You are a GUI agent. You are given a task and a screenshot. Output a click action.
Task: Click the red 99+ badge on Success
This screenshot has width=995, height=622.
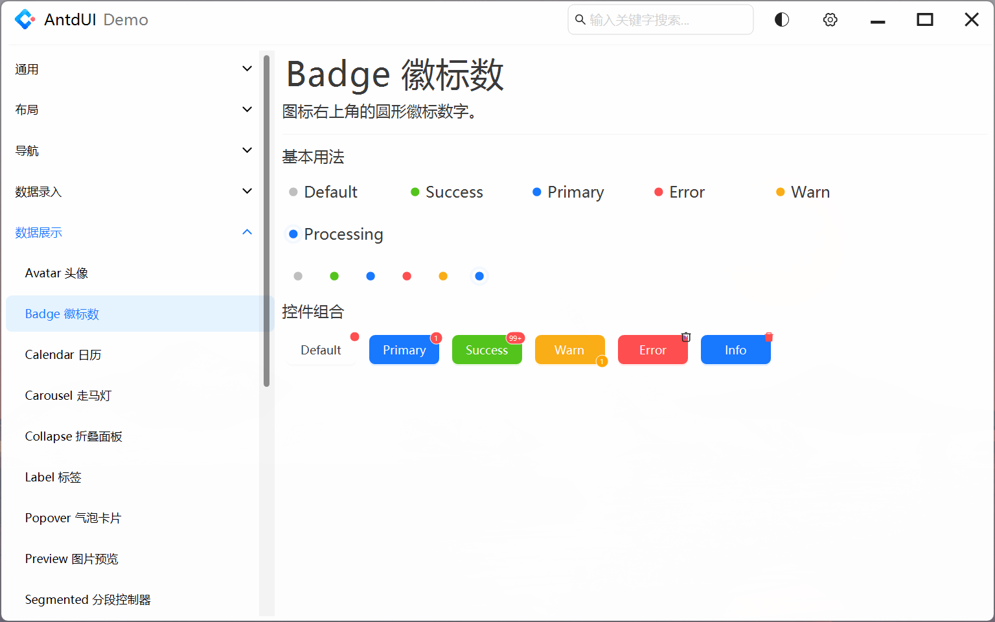coord(515,338)
